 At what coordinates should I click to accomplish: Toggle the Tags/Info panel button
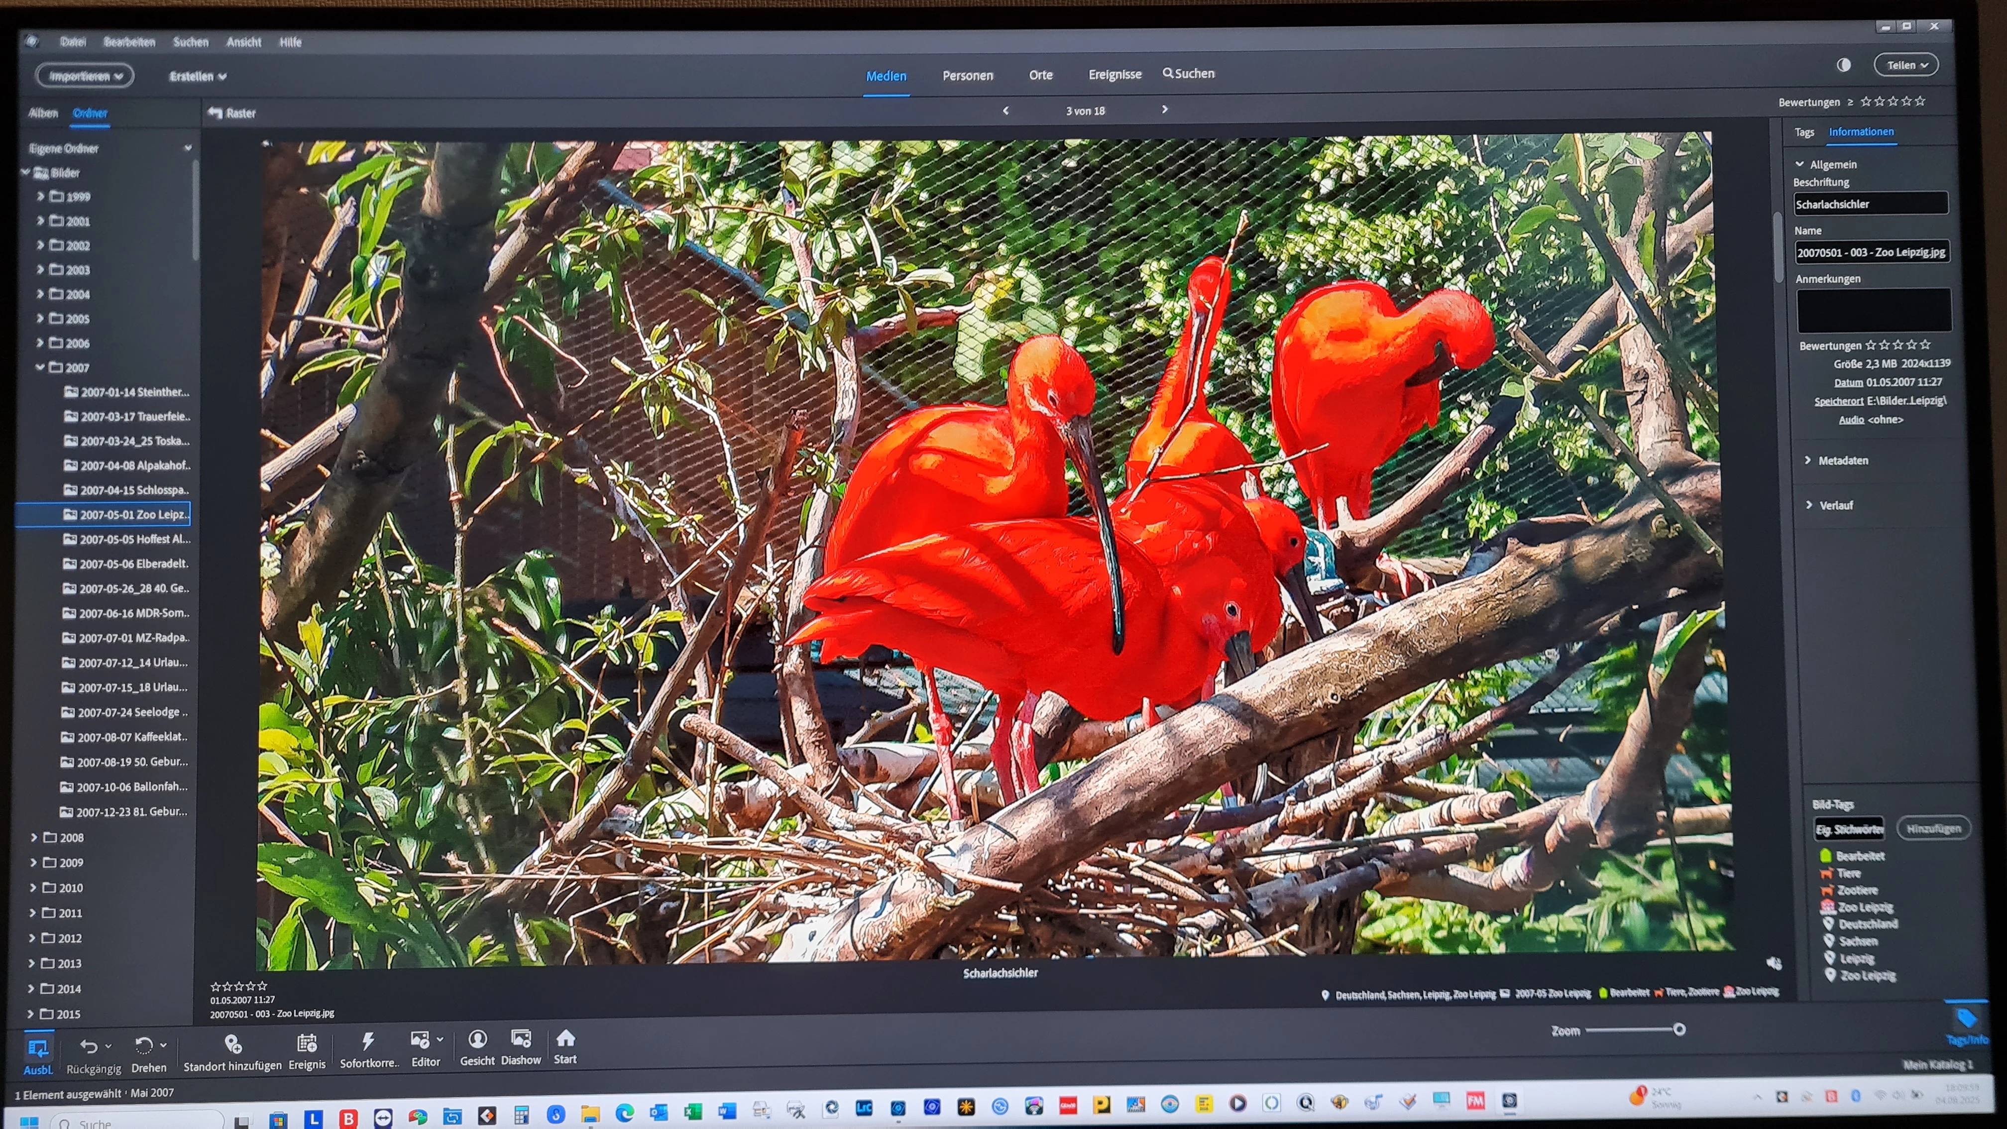click(x=1967, y=1020)
